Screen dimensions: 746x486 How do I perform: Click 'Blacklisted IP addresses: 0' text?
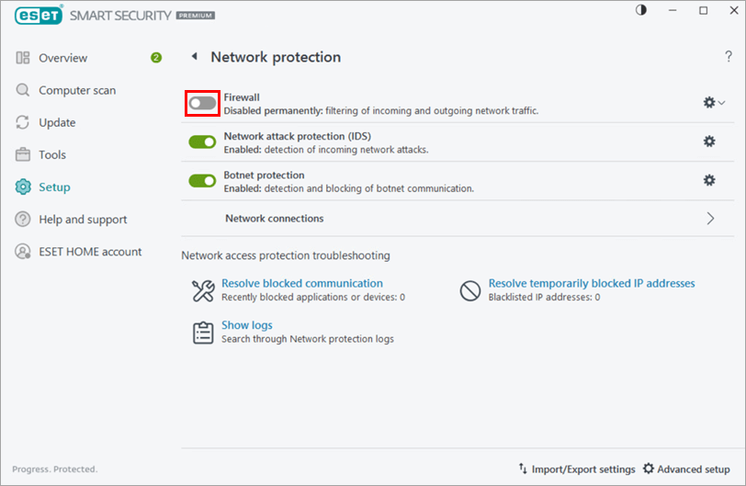click(544, 298)
